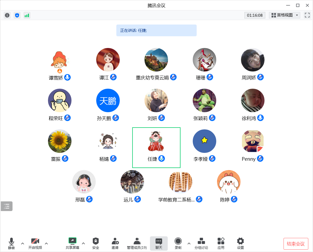Click the name label 程荣旺
313x252 pixels.
[56, 118]
